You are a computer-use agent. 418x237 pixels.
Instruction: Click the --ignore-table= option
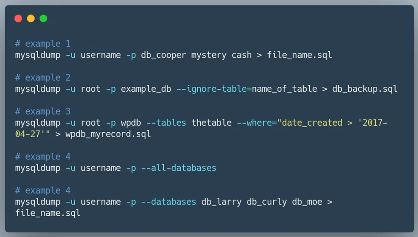coord(214,89)
